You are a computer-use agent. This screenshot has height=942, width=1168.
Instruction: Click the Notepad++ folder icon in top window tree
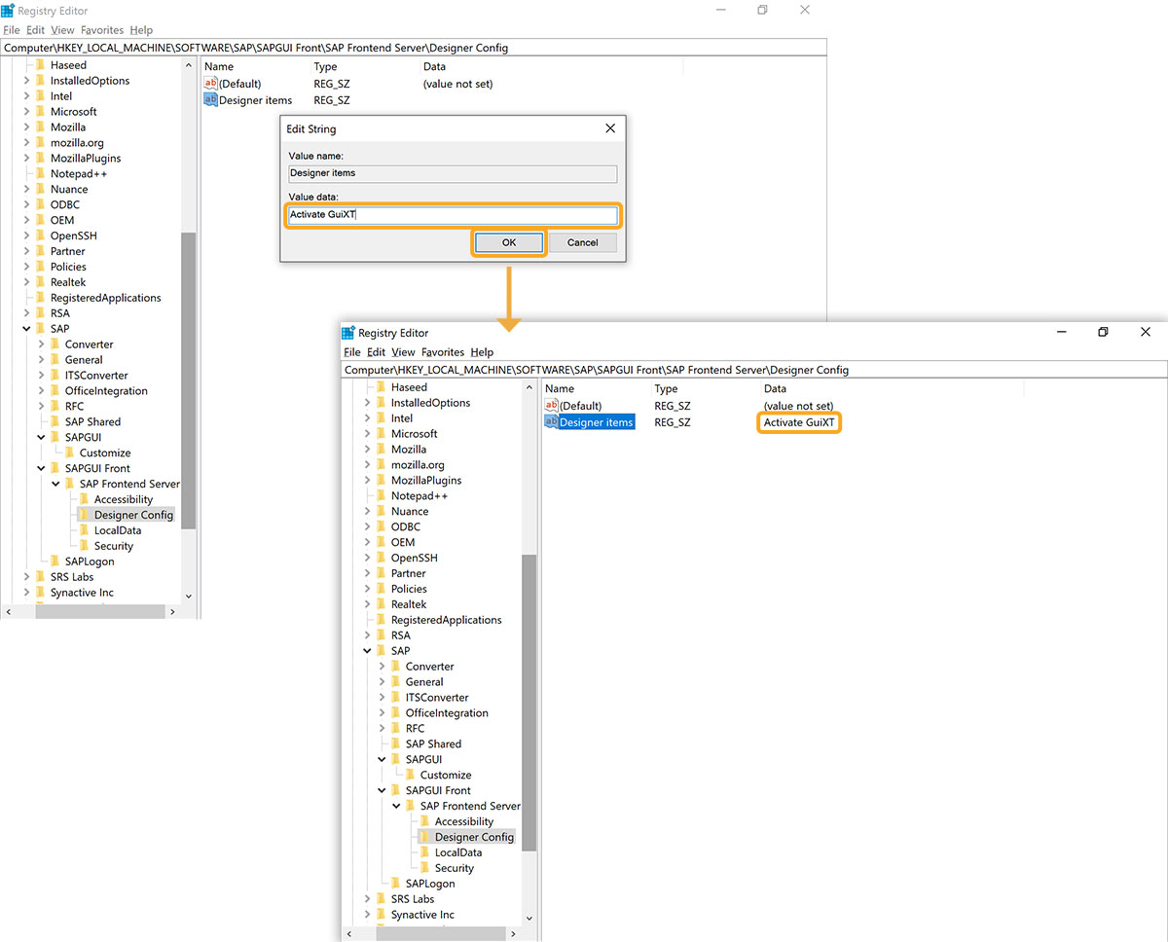40,174
